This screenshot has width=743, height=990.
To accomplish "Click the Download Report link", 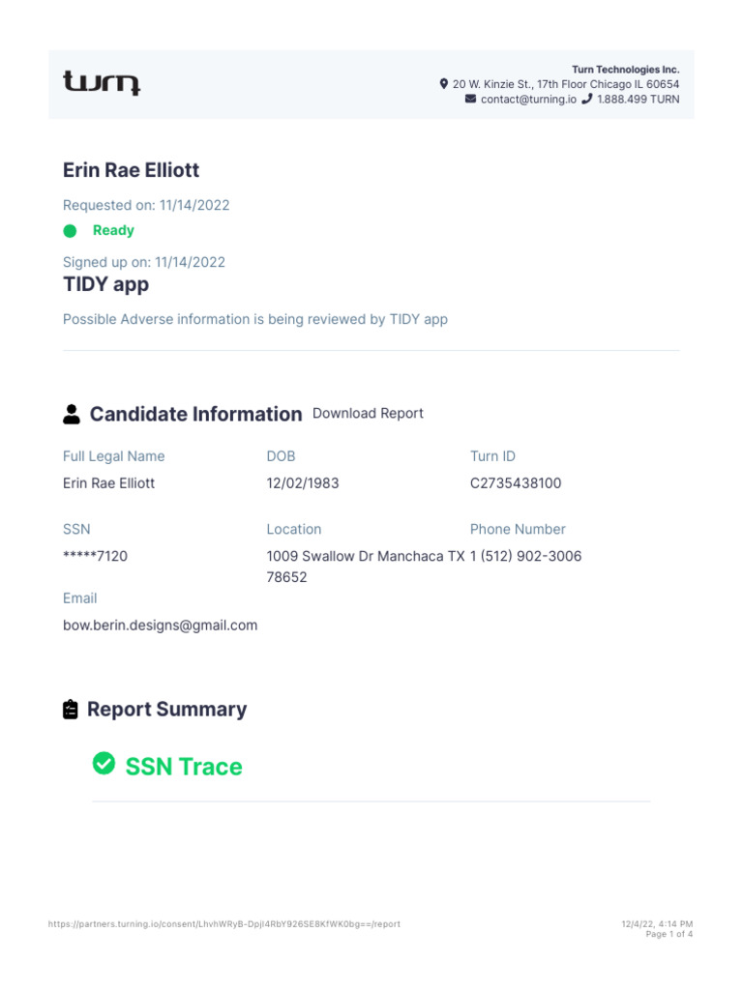I will (x=368, y=414).
